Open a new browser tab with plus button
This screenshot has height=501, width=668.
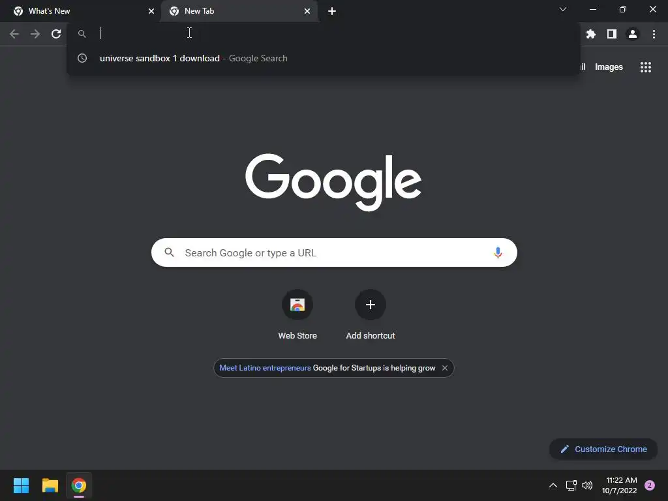[332, 11]
